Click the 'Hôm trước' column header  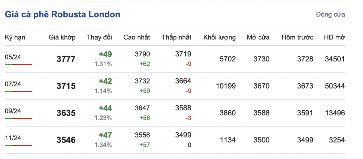pos(297,37)
